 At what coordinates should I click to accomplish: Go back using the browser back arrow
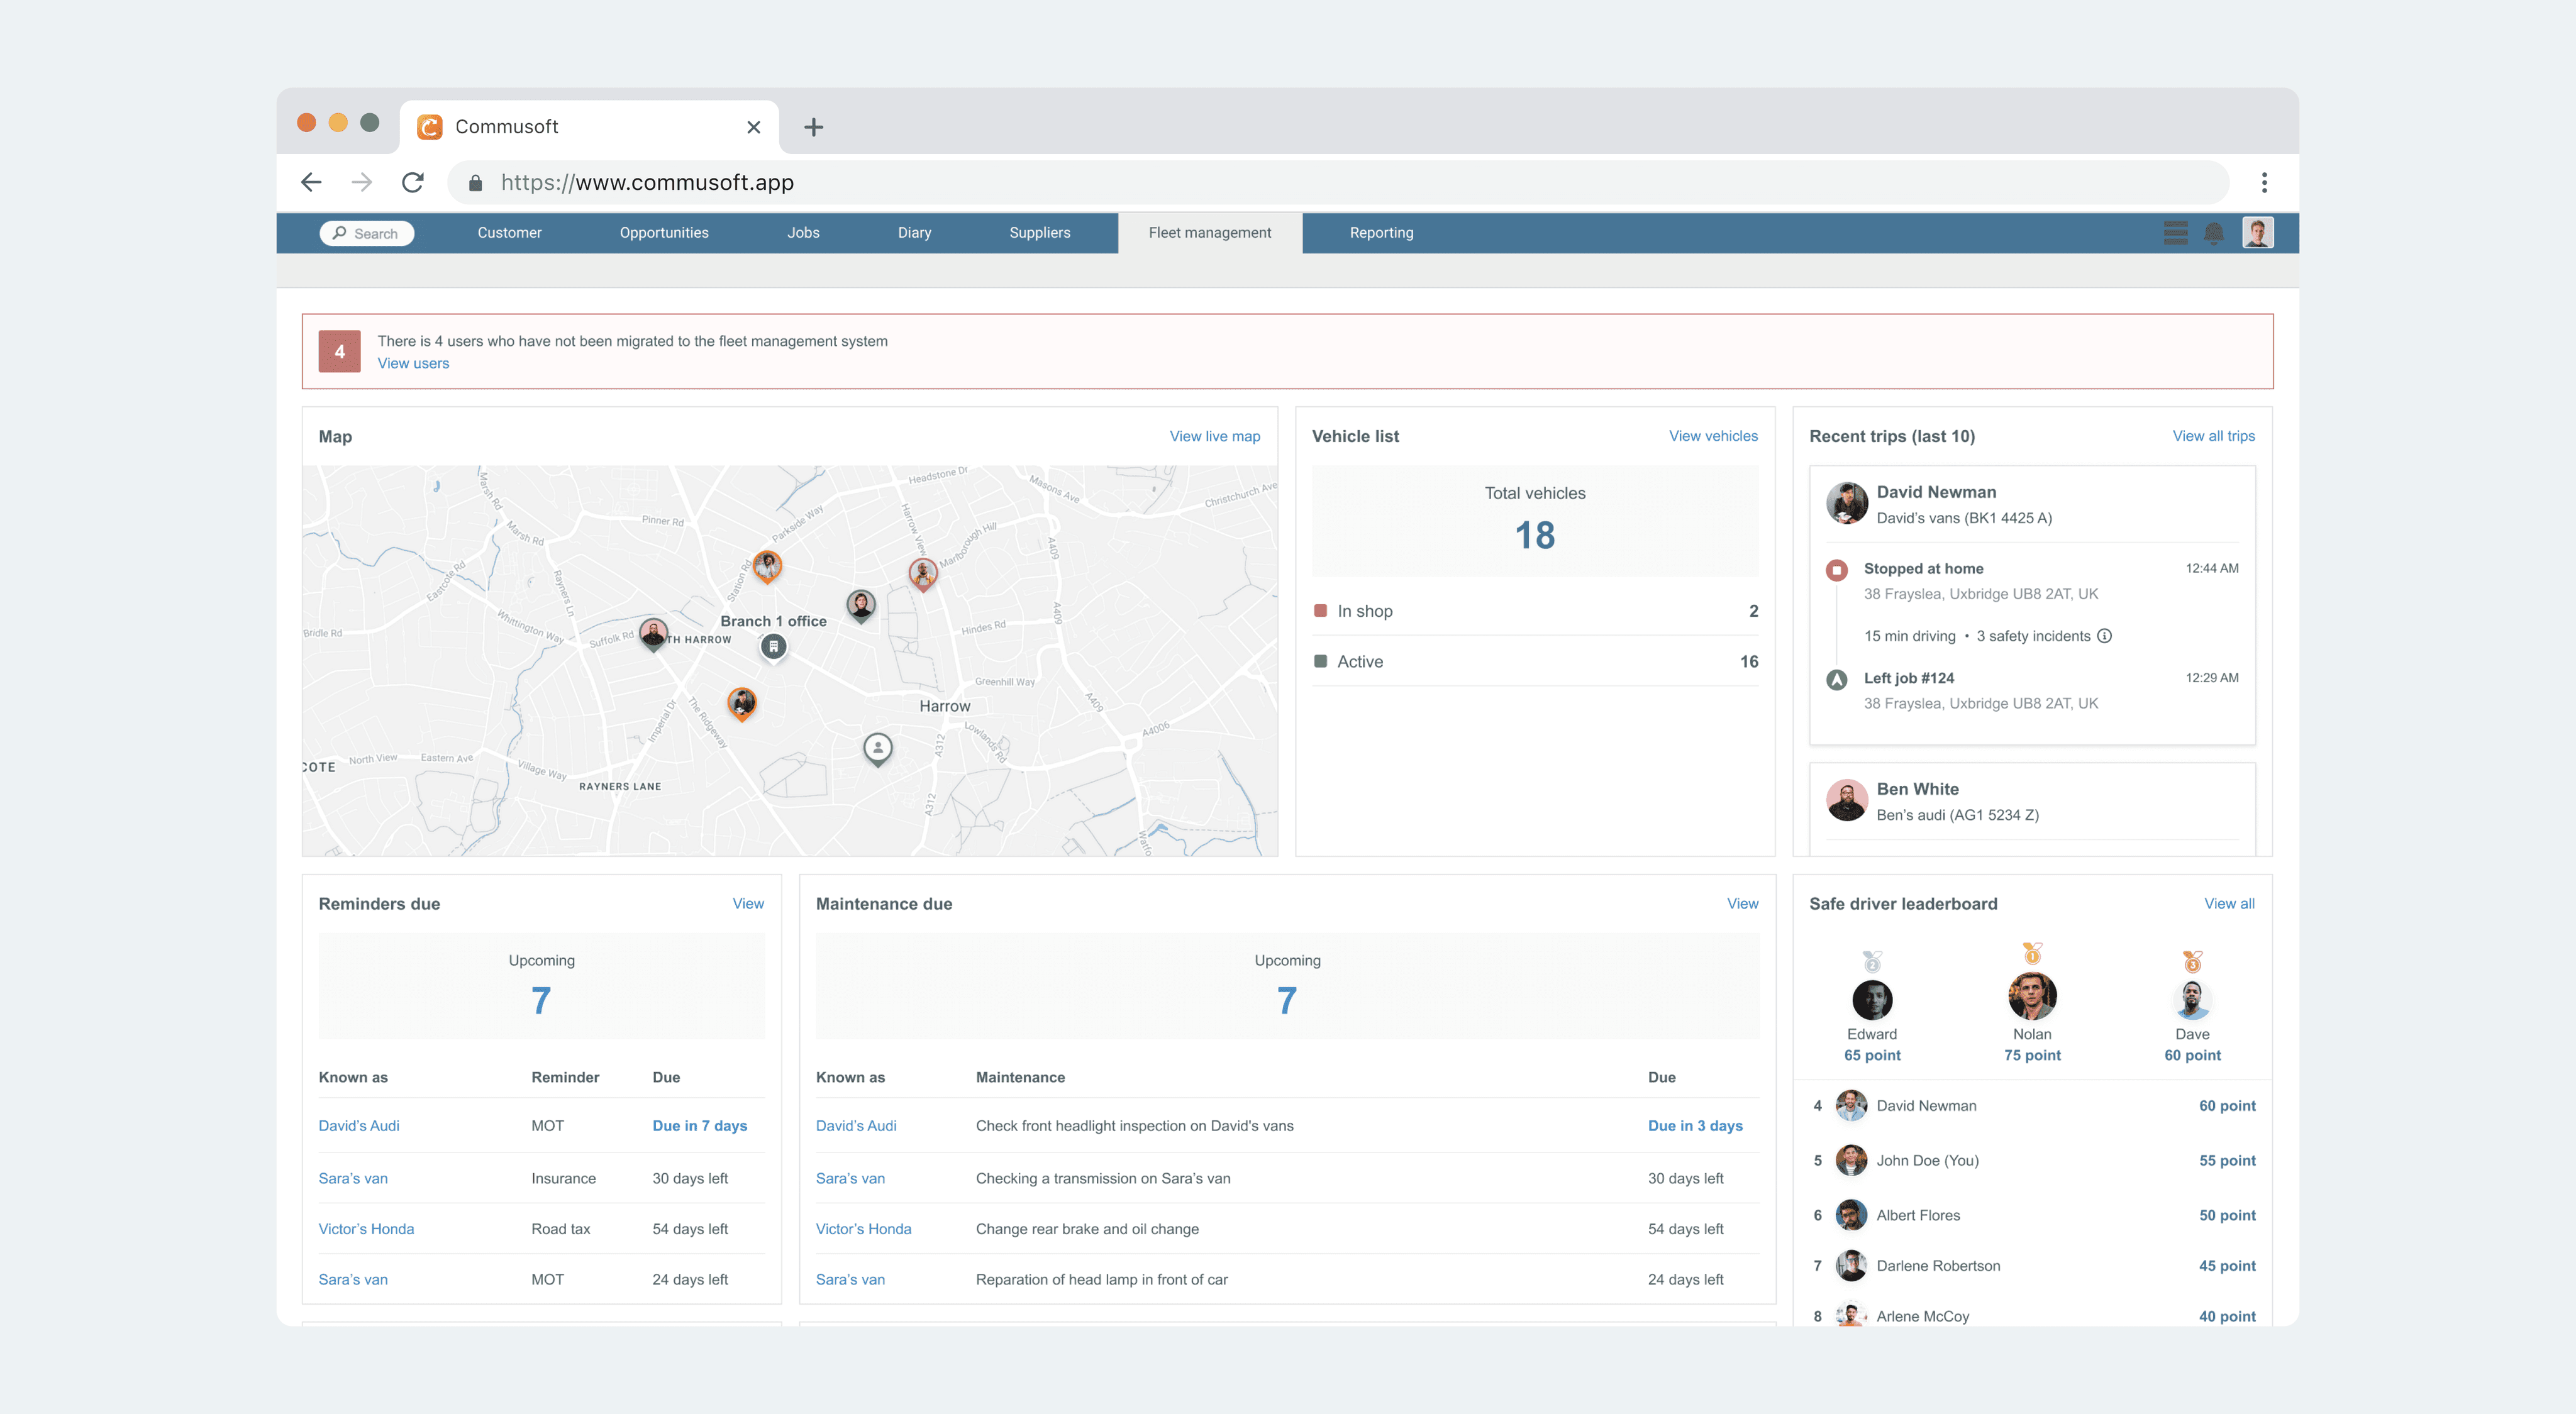point(311,182)
